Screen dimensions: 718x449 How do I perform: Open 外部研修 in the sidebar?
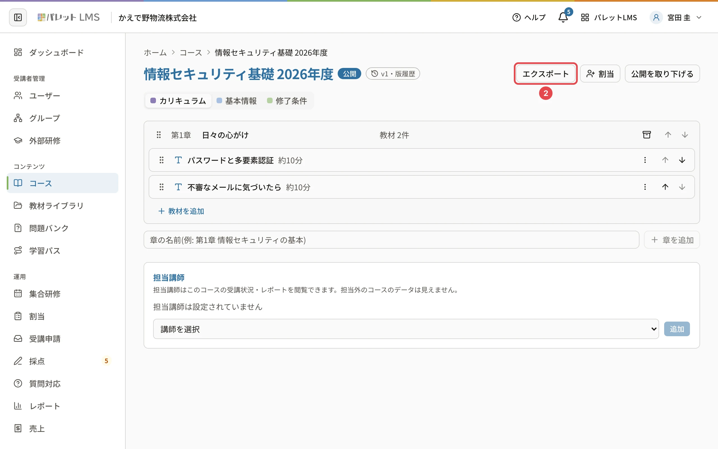pyautogui.click(x=63, y=141)
